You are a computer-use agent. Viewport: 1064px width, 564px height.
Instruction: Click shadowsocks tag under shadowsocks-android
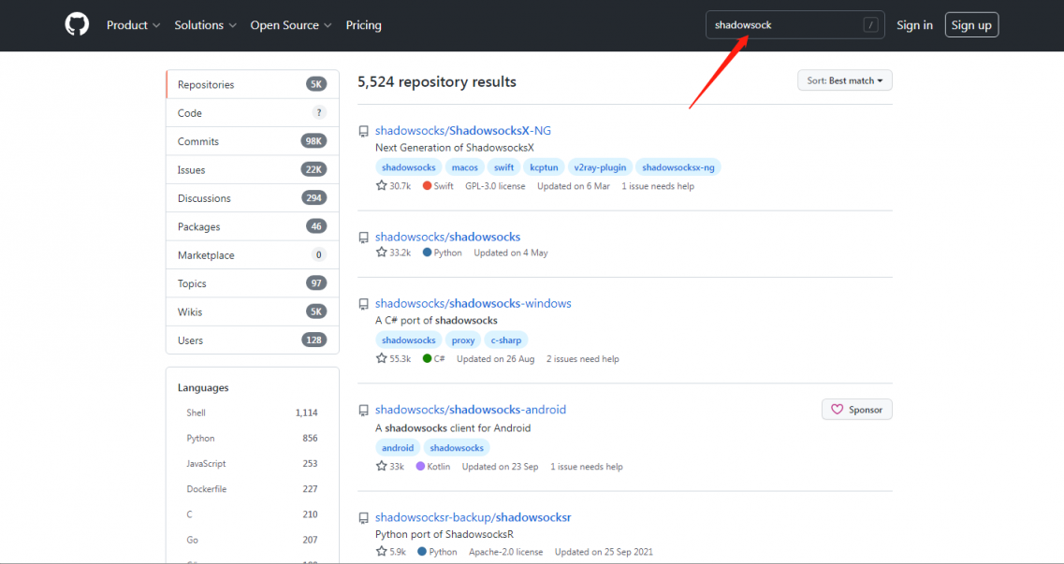click(x=457, y=448)
